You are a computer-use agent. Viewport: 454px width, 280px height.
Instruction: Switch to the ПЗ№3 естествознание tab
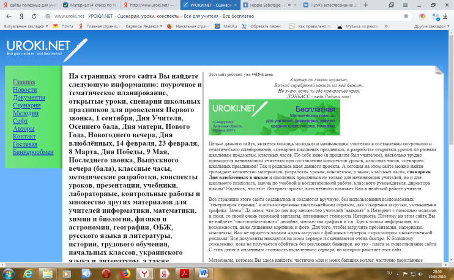[330, 5]
